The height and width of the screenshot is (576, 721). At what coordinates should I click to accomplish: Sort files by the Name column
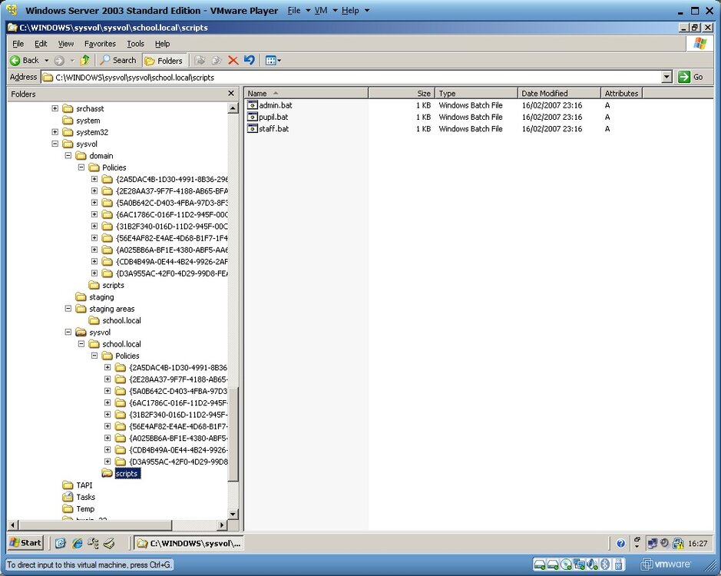coord(306,94)
